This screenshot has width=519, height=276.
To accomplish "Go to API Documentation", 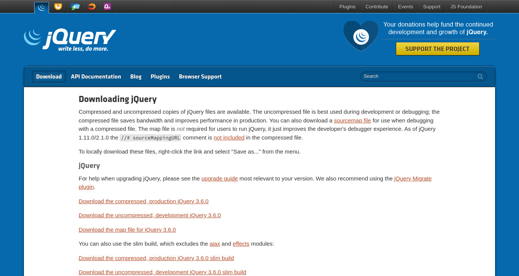I will point(96,77).
